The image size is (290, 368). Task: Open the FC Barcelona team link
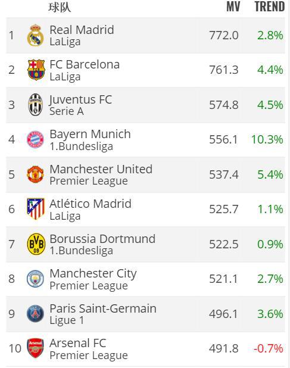tap(85, 64)
